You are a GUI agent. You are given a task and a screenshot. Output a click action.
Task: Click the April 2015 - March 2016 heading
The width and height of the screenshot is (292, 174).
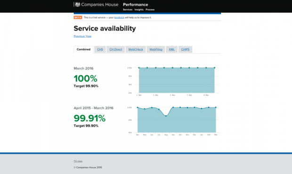93,108
